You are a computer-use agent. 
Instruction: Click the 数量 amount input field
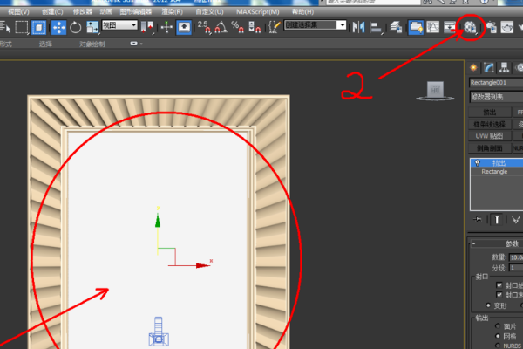click(516, 257)
